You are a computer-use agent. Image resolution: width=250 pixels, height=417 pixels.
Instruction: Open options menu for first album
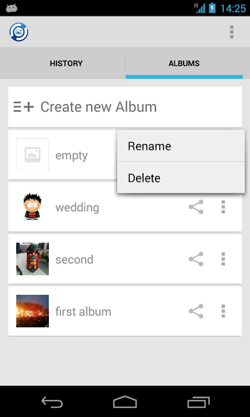click(x=223, y=311)
